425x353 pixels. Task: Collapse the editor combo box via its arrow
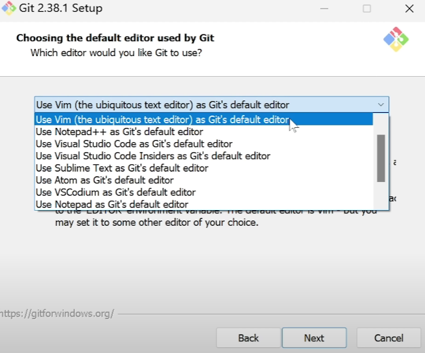pos(381,105)
